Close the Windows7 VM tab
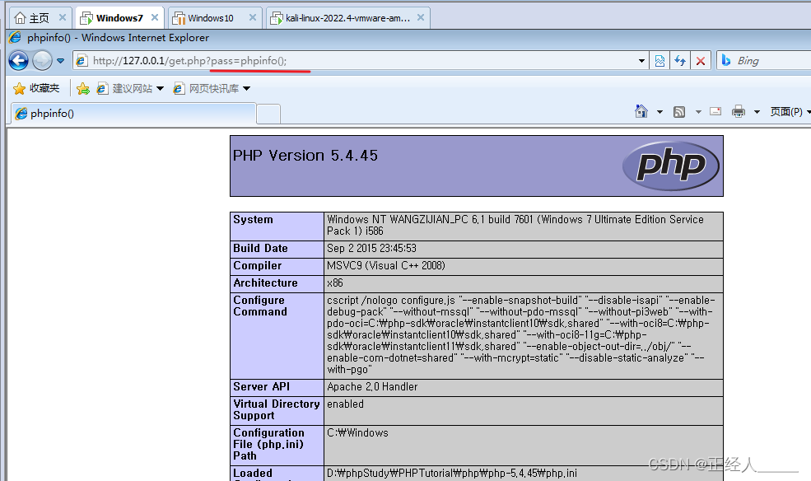Viewport: 811px width, 481px height. [154, 17]
